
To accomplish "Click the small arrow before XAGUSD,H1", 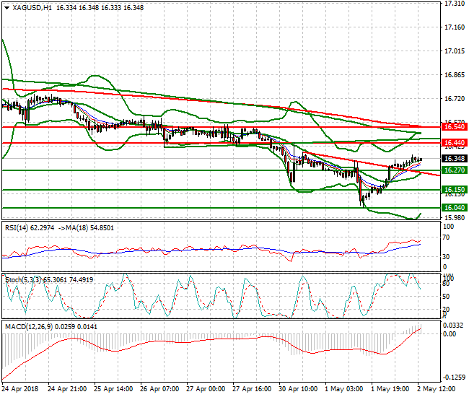I will click(x=5, y=7).
